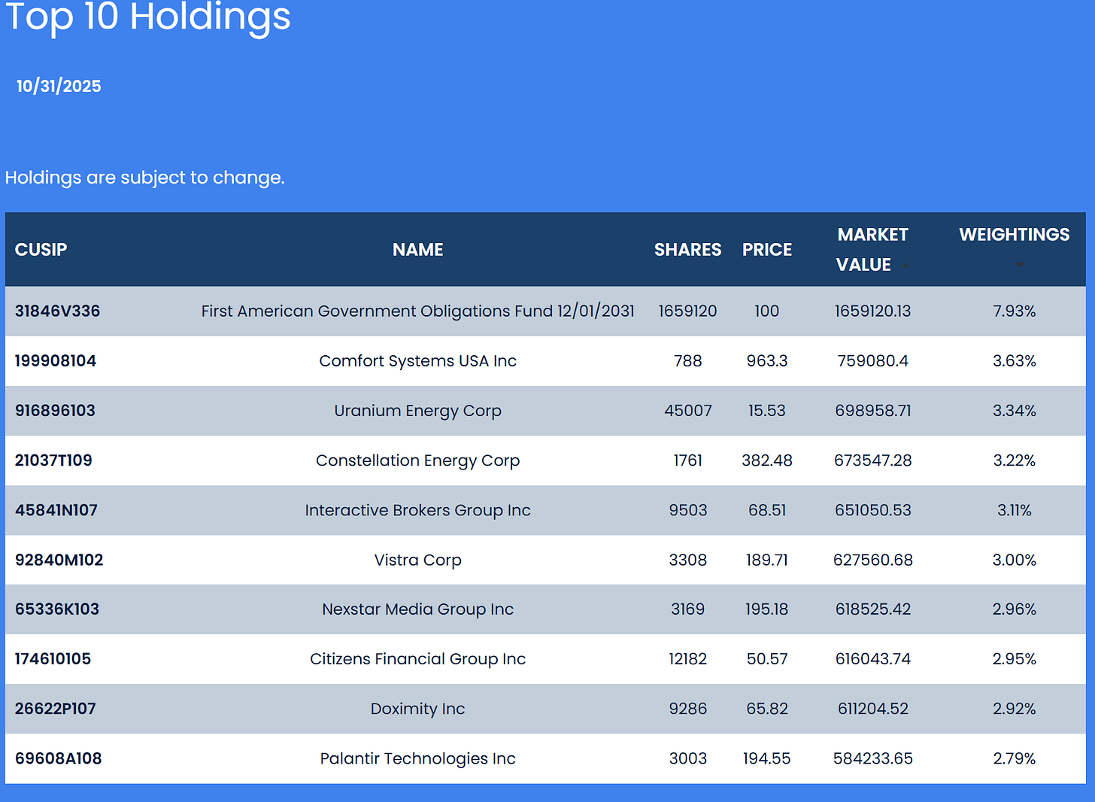Select CUSIP 916896103
Screen dimensions: 1095x802
[x=55, y=411]
